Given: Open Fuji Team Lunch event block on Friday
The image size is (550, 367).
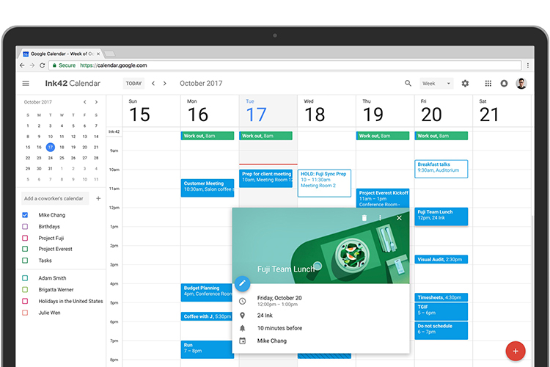Looking at the screenshot, I should pos(441,217).
